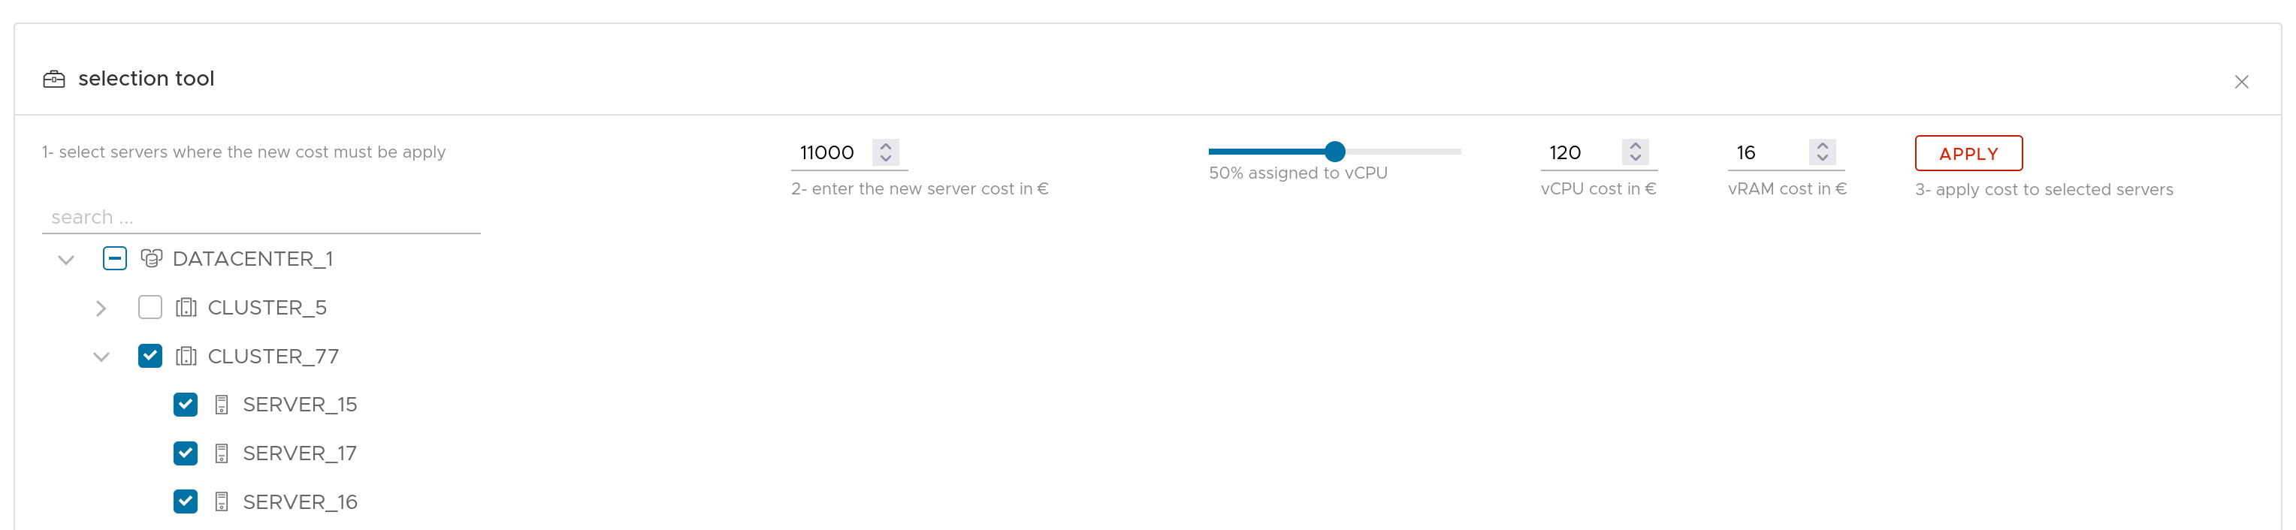Screen dimensions: 2296x530
Task: Click the CLUSTER_77 cluster icon
Action: coord(186,357)
